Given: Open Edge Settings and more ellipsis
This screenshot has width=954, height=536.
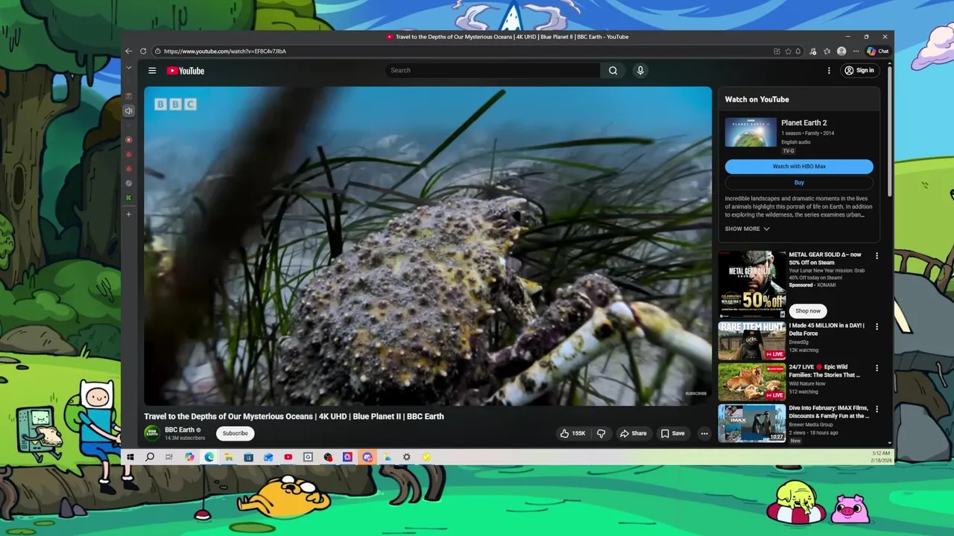Looking at the screenshot, I should point(856,51).
